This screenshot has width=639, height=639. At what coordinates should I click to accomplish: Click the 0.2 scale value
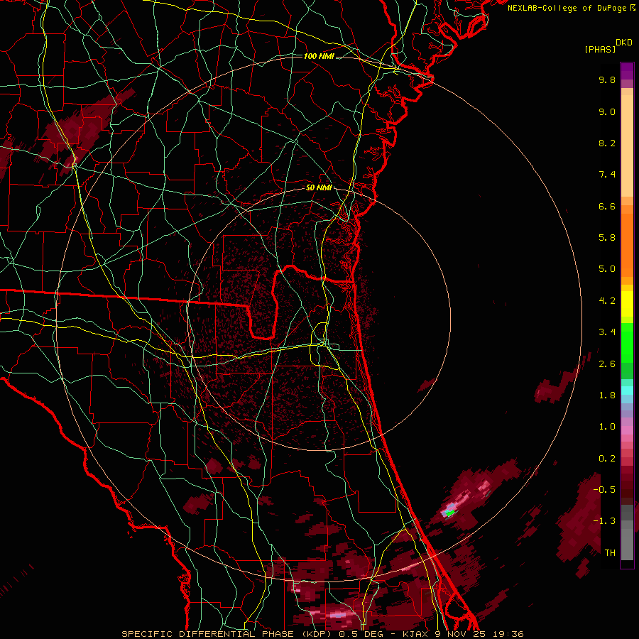tap(607, 459)
